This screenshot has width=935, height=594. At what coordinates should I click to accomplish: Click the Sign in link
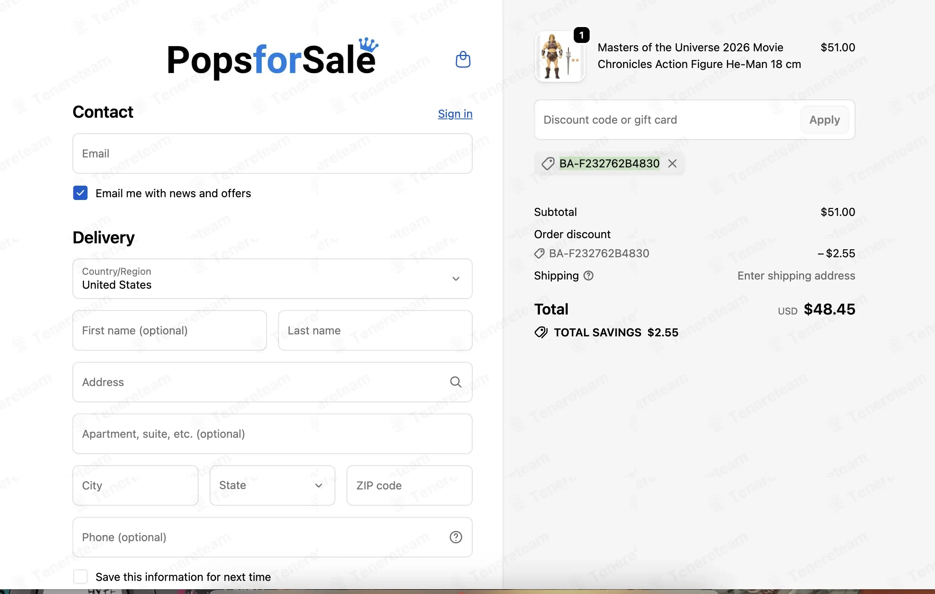pyautogui.click(x=455, y=114)
